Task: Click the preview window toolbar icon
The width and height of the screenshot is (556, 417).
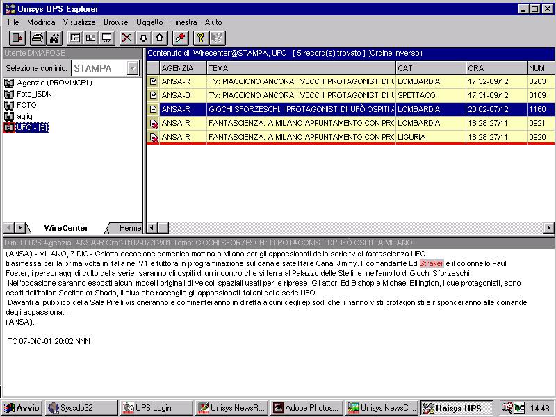Action: pos(107,38)
